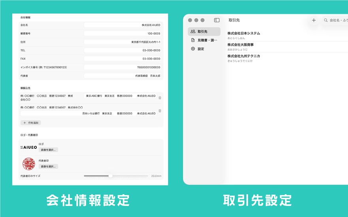The width and height of the screenshot is (348, 217).
Task: Click the red representative seal image
Action: (28, 164)
